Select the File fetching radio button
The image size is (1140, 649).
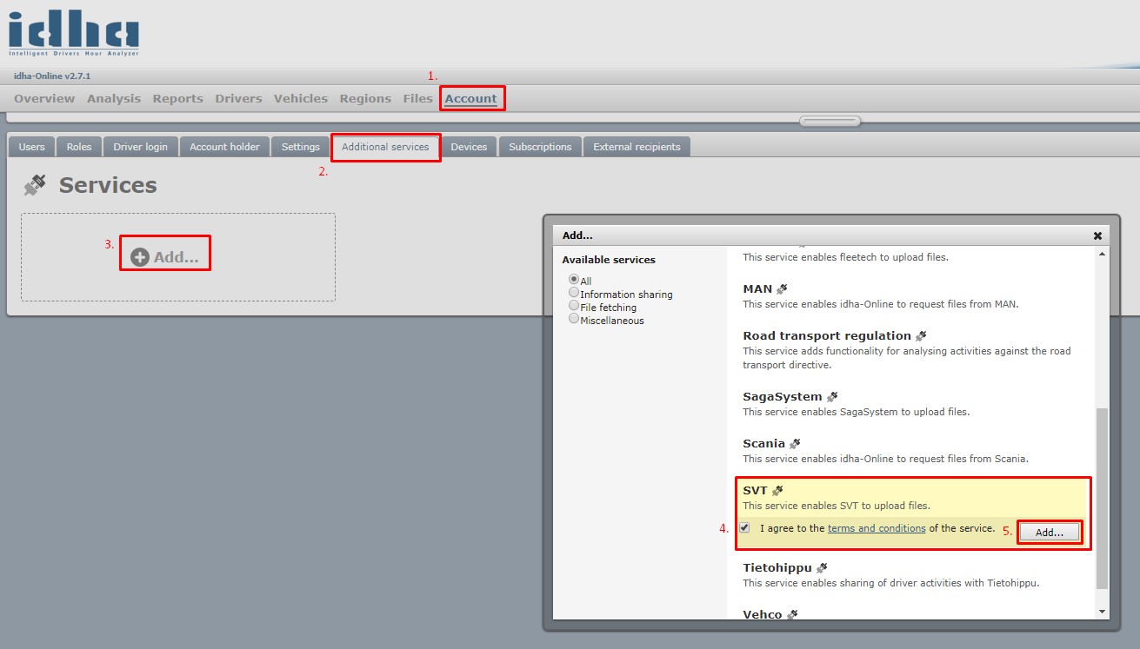[x=574, y=306]
